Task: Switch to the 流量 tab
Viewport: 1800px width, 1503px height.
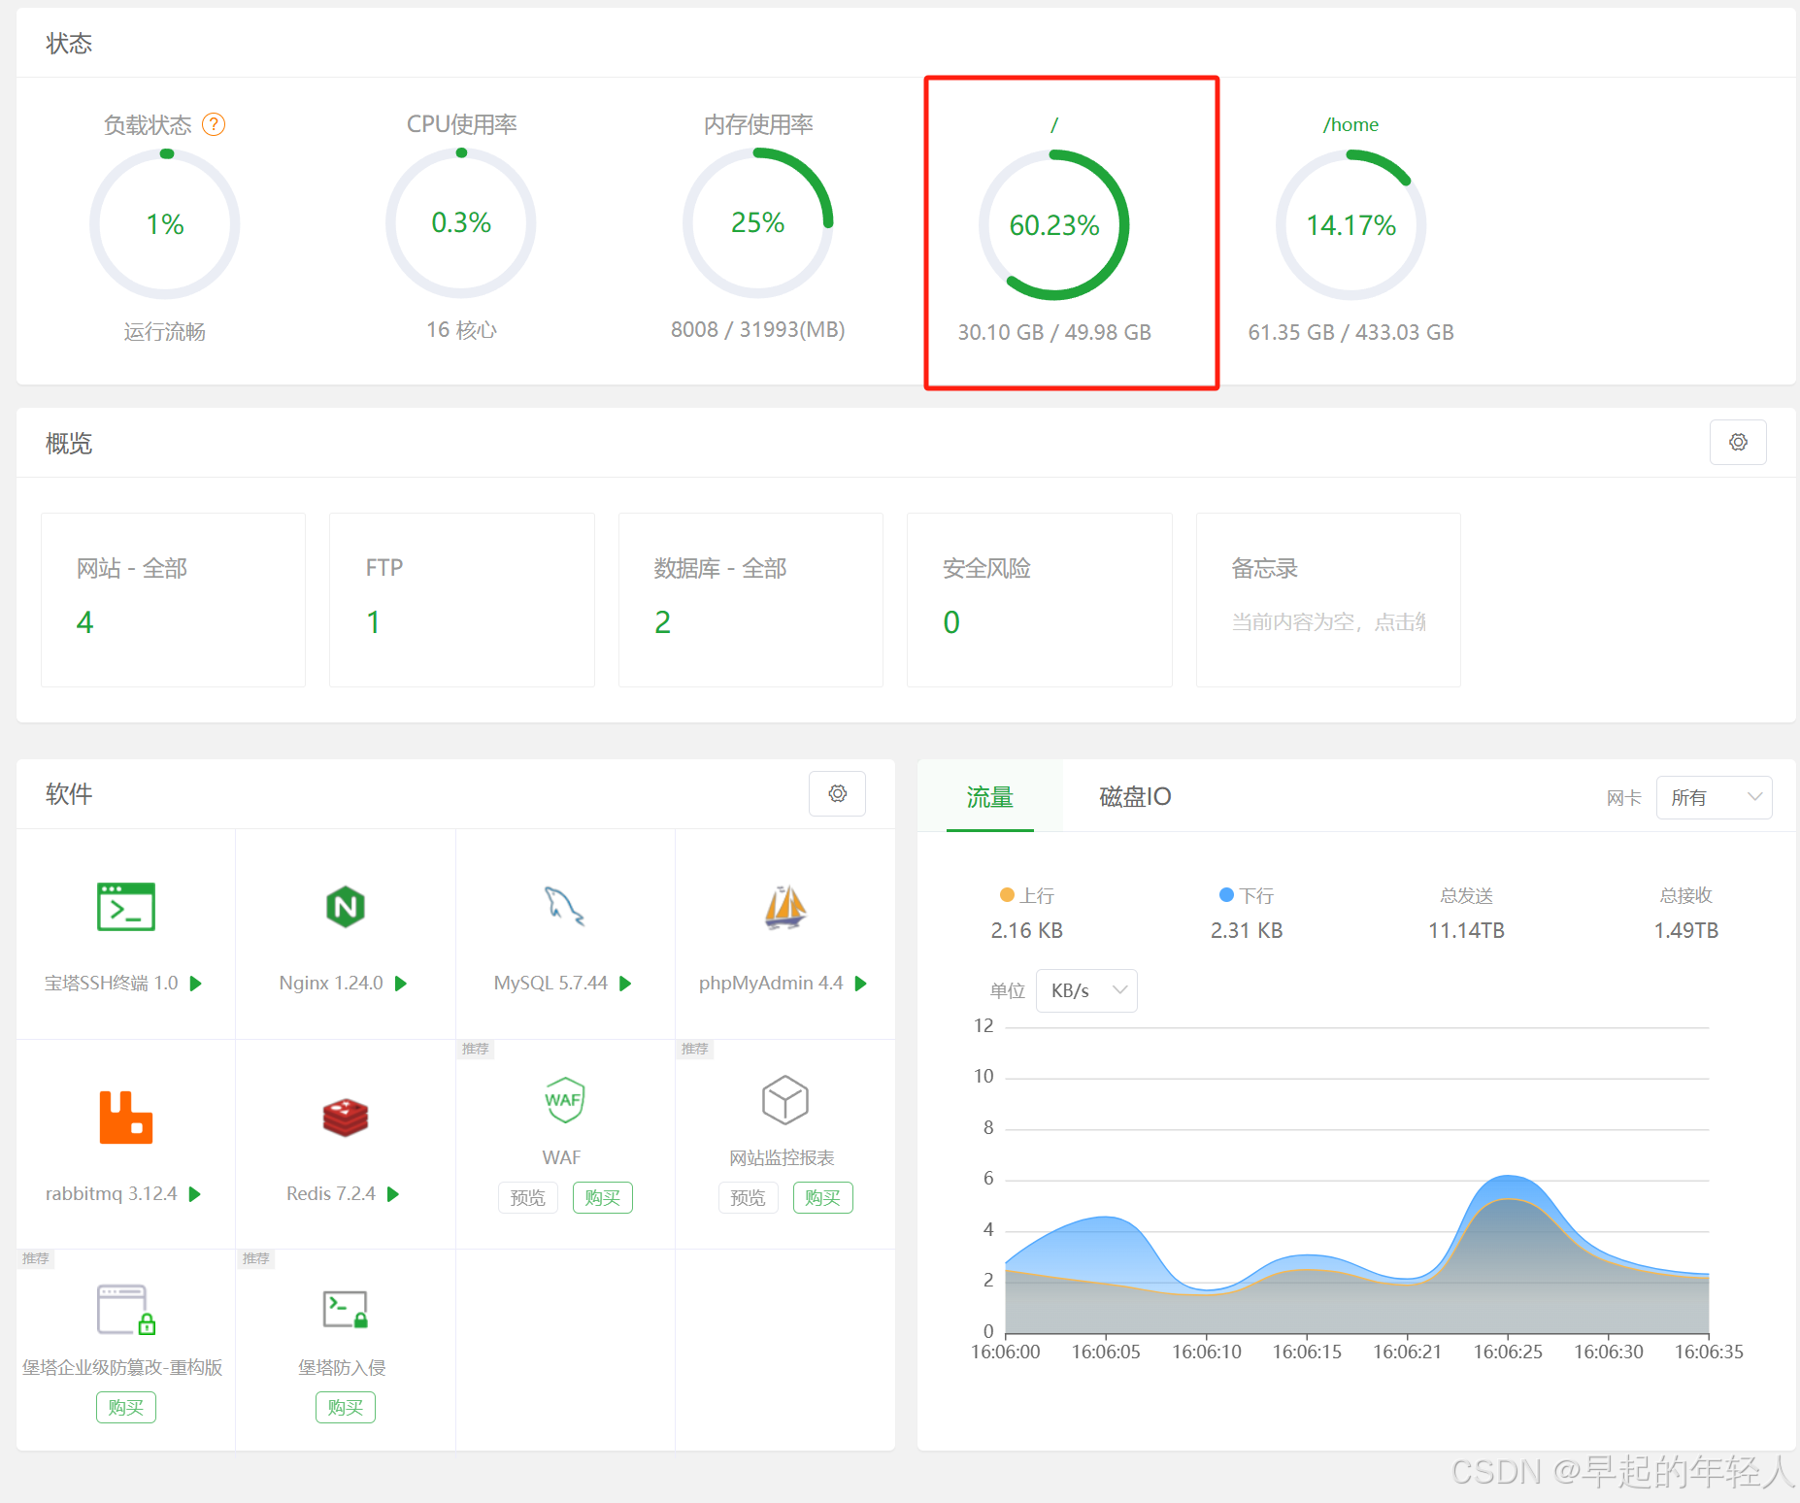Action: click(x=990, y=797)
